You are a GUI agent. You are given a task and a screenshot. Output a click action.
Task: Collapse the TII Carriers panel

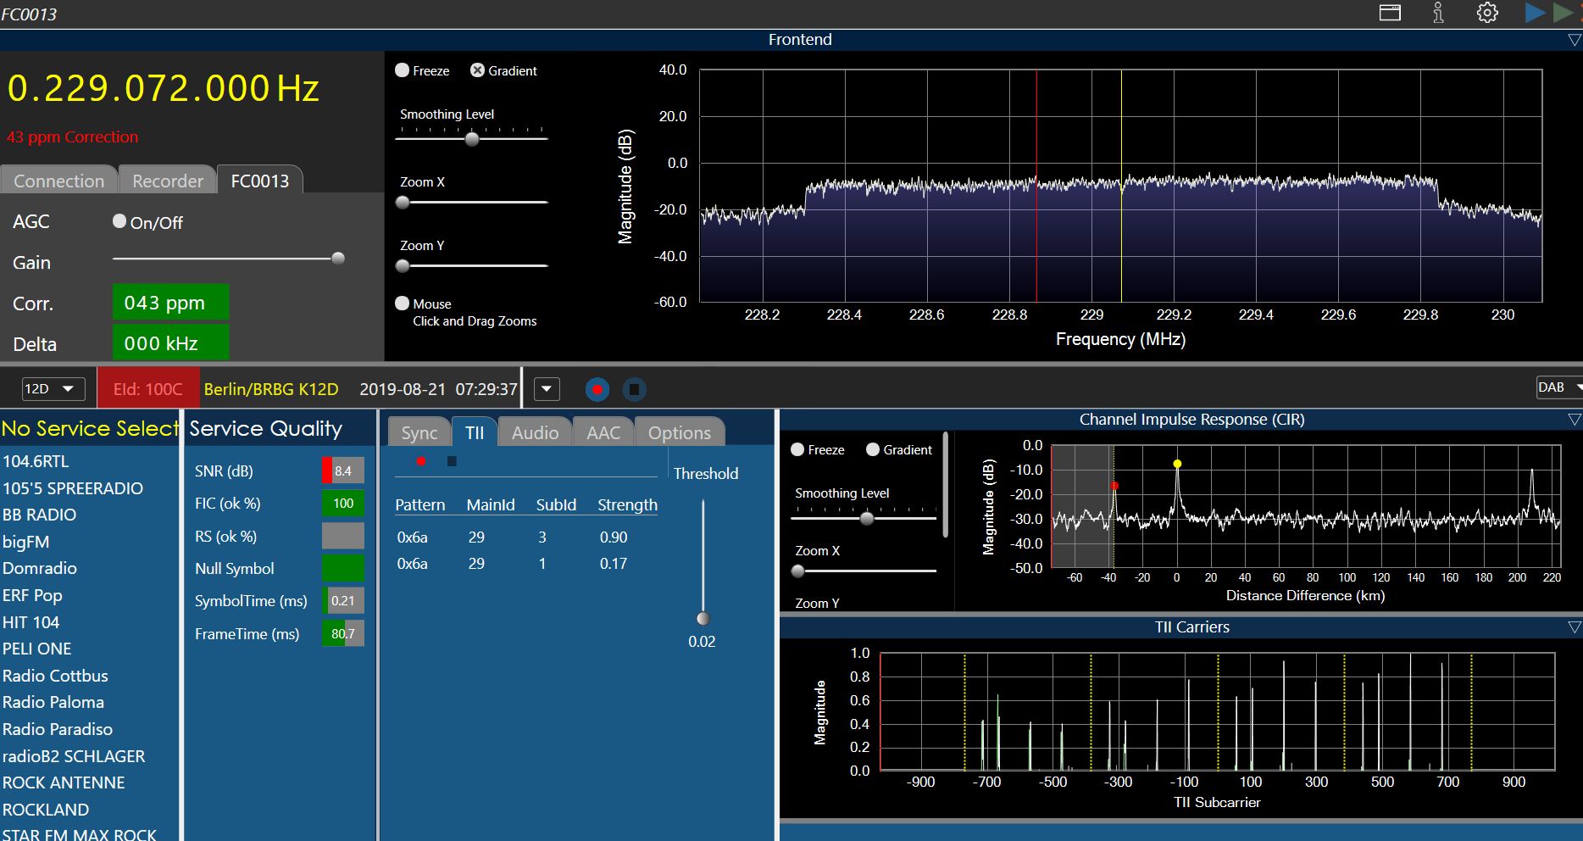click(x=1574, y=627)
